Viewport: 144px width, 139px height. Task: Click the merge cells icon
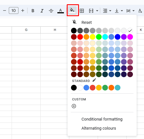point(91,11)
